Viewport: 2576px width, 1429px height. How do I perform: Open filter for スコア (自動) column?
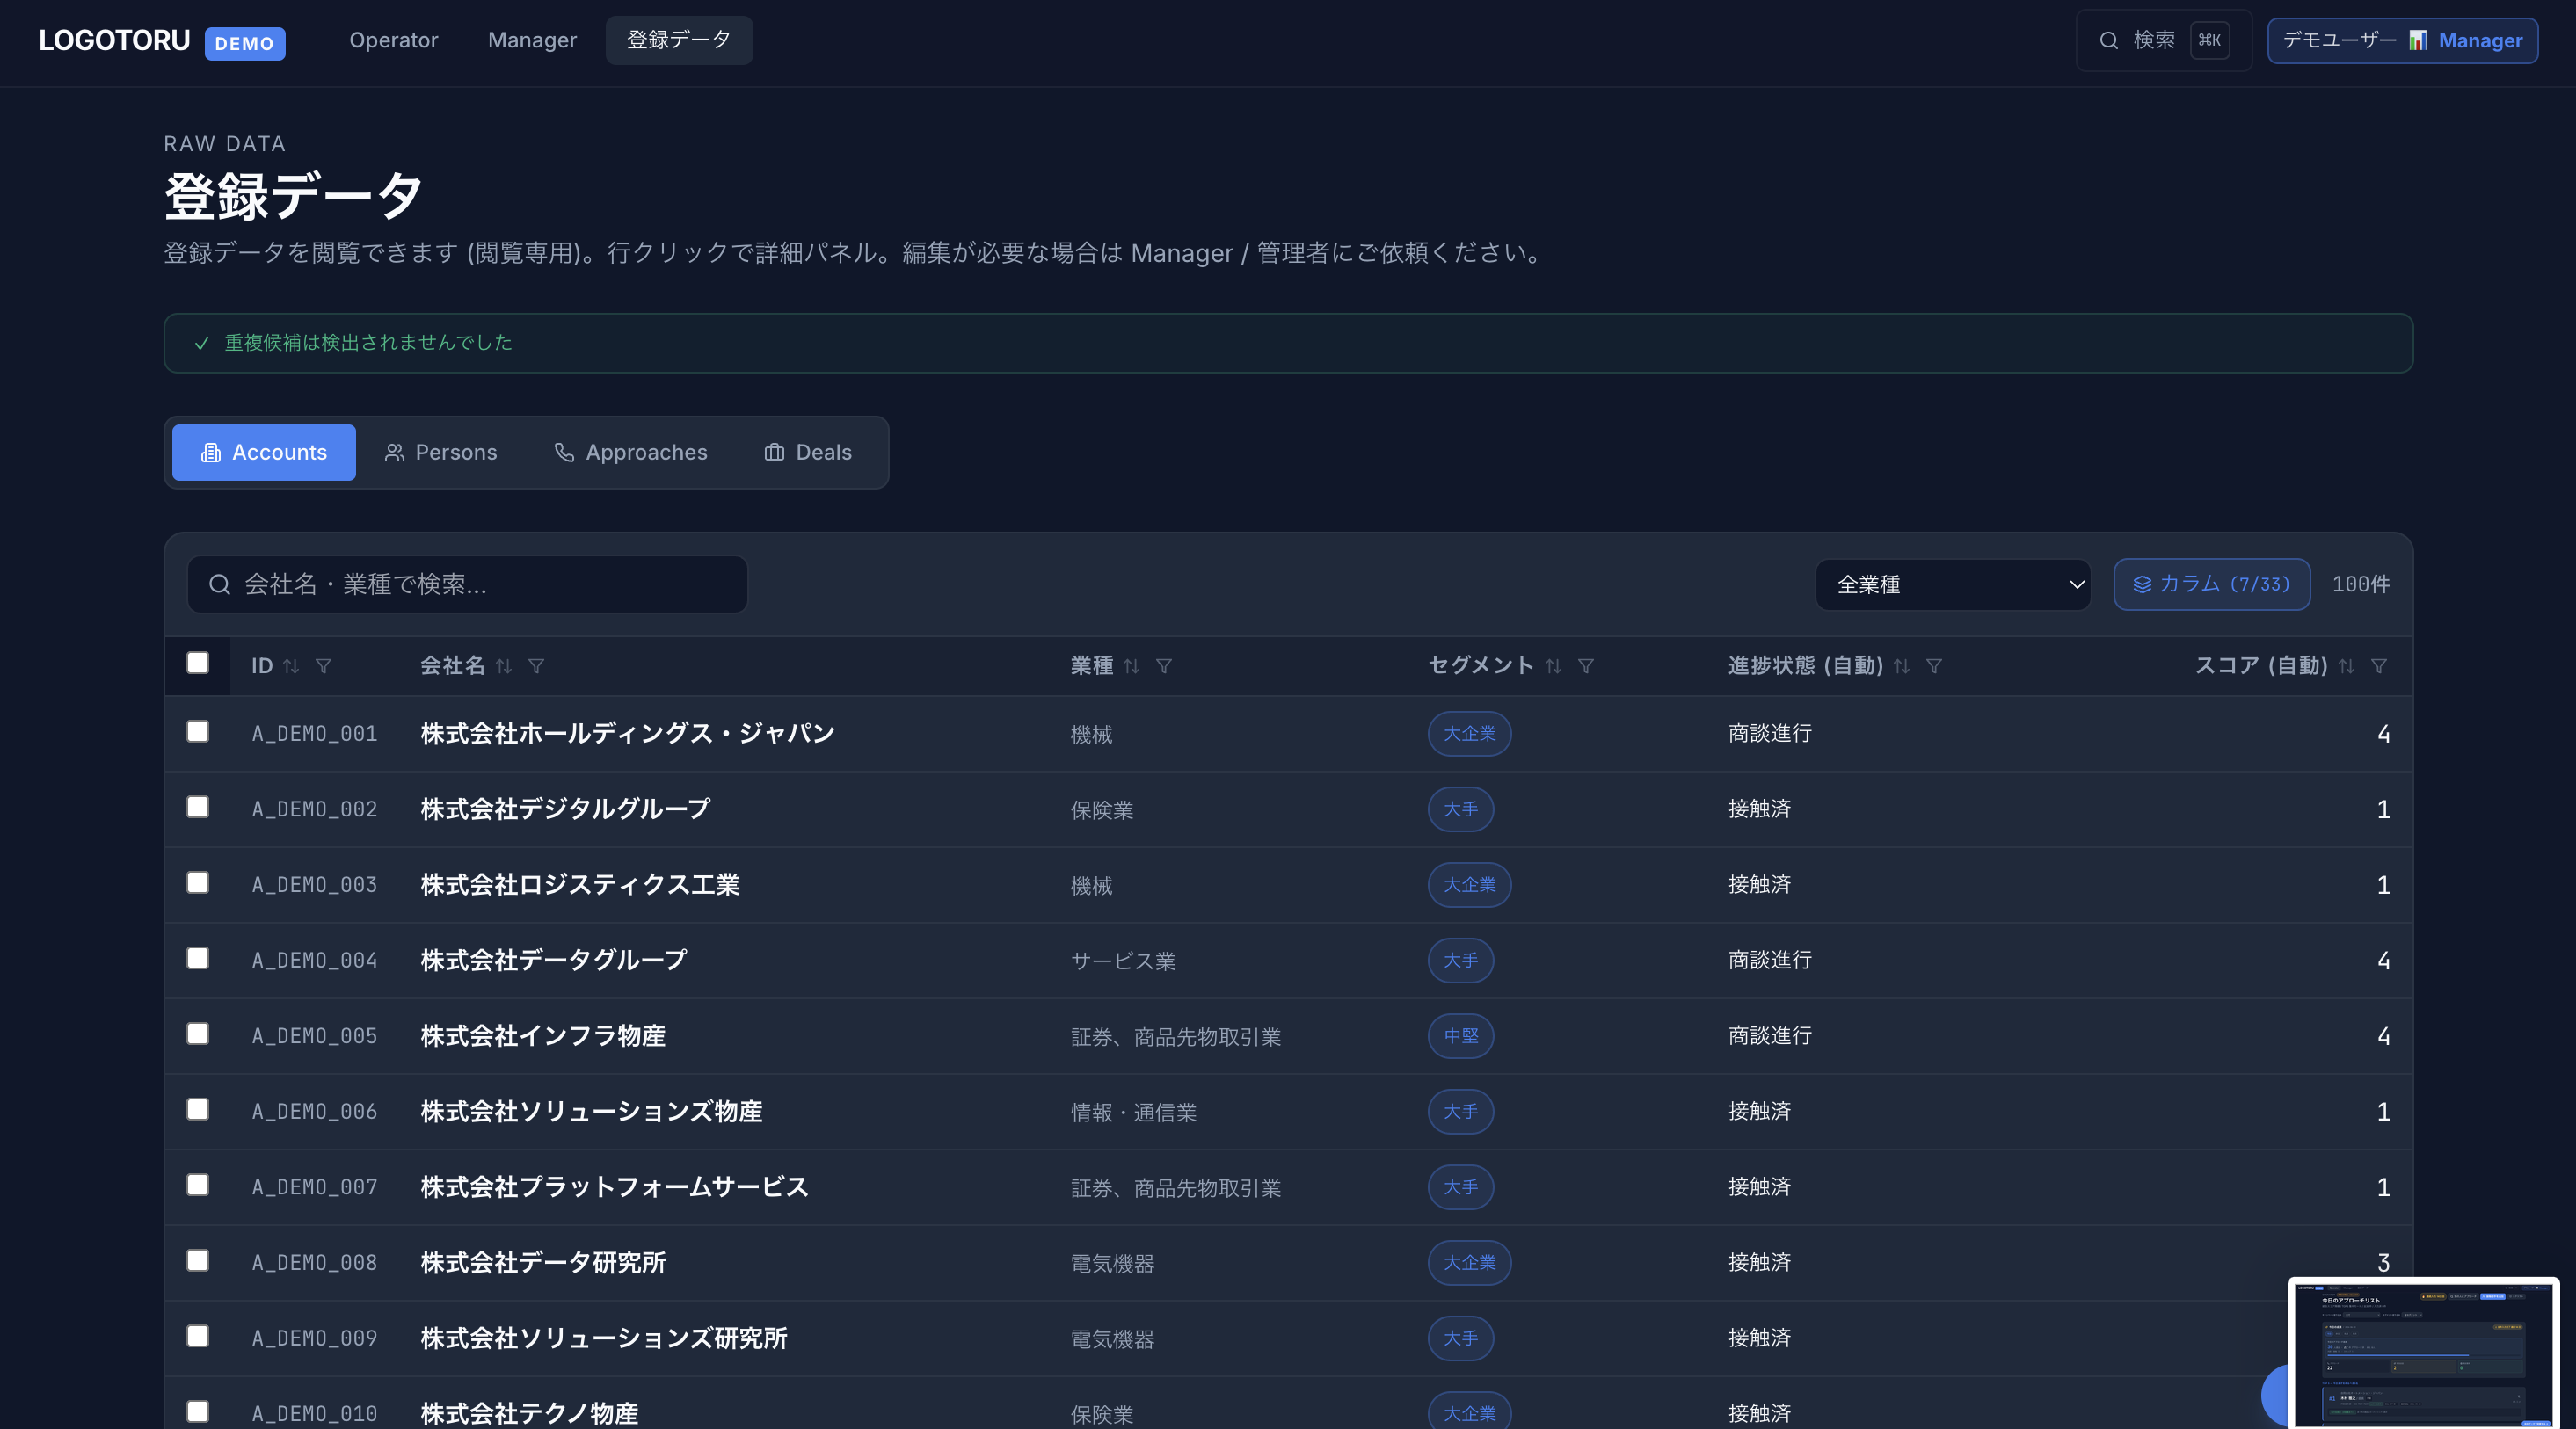[x=2379, y=665]
